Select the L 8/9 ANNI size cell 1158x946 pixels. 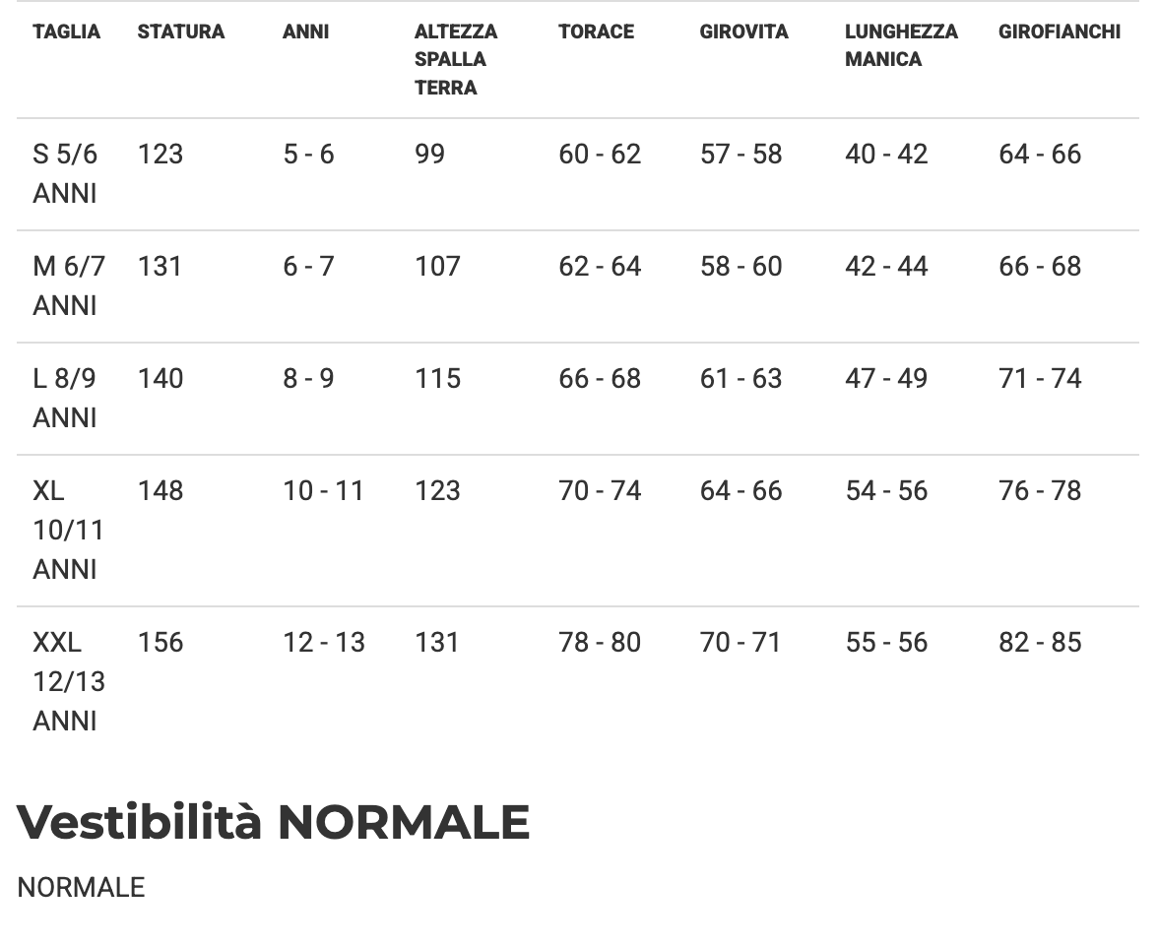click(65, 398)
